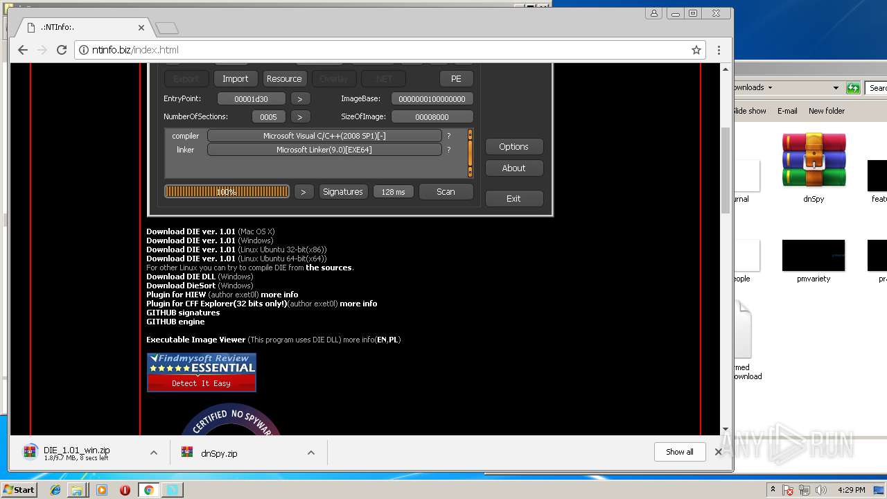Click Show all downloads button

[680, 452]
